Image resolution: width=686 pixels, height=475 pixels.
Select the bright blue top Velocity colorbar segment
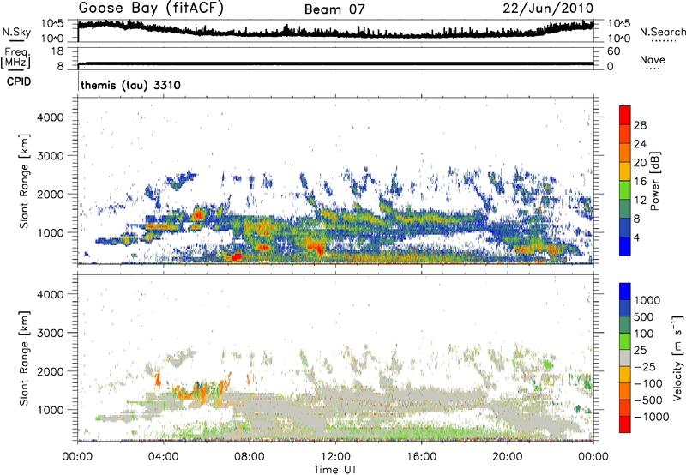pyautogui.click(x=625, y=292)
